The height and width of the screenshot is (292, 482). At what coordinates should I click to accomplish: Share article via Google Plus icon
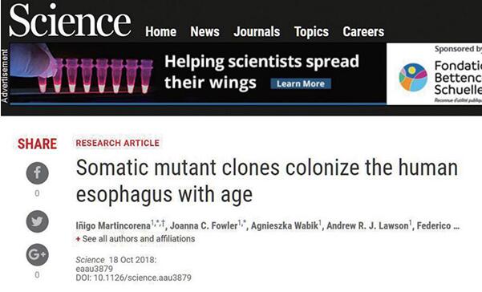click(x=37, y=254)
